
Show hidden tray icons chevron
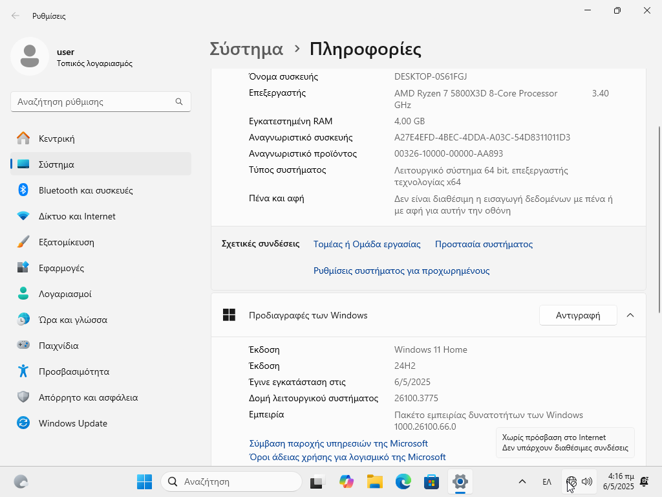(x=522, y=481)
